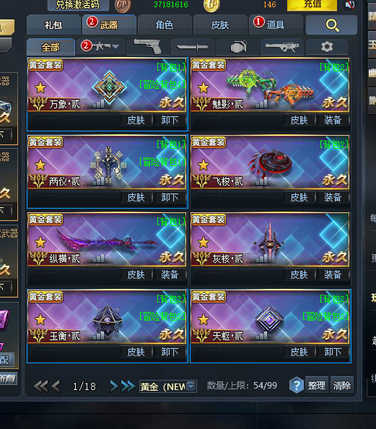Screen dimensions: 376x429
Task: Filter by knife melee icon
Action: 192,47
